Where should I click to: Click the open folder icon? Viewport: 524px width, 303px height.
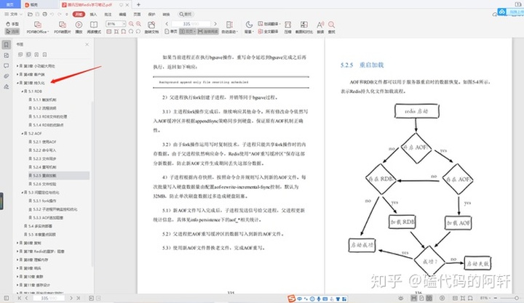coord(30,15)
